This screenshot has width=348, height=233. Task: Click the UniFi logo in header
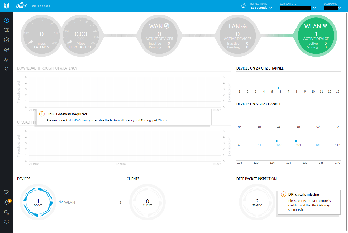click(x=21, y=6)
